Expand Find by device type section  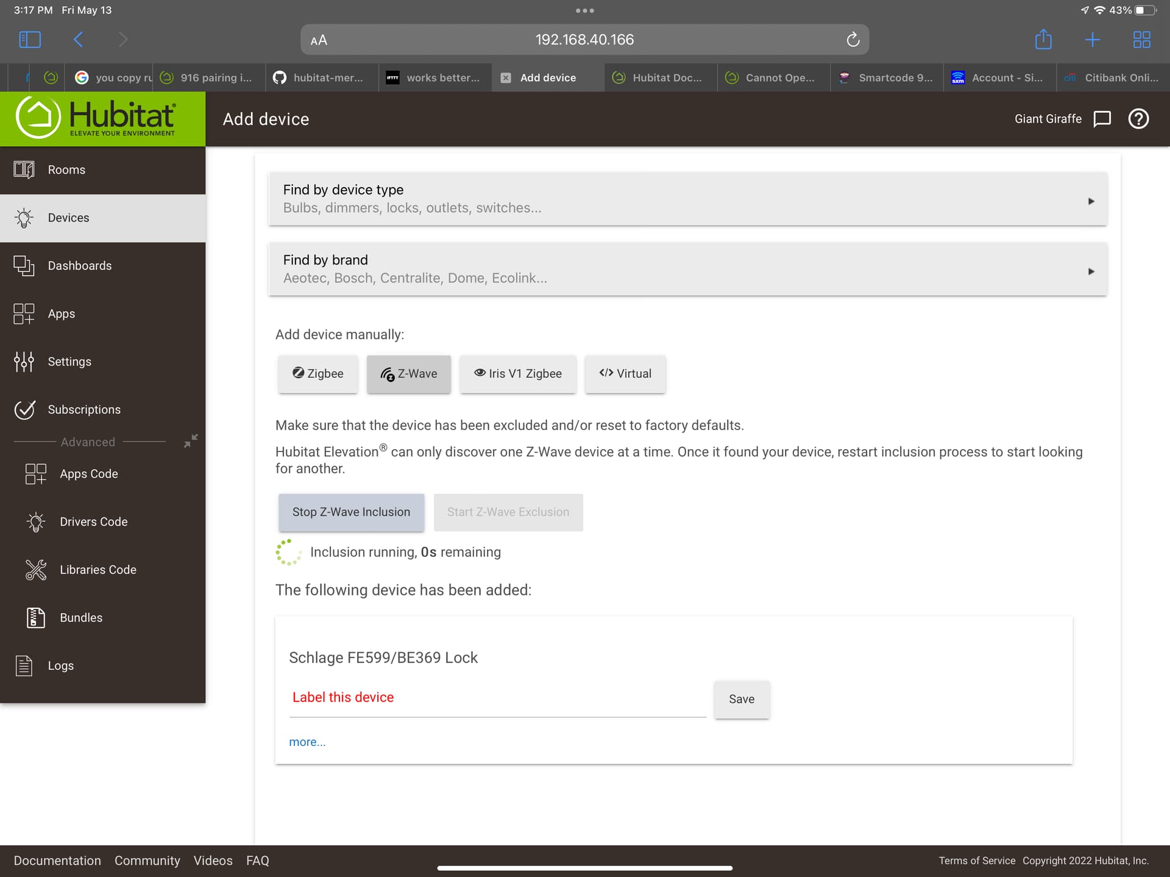(688, 199)
